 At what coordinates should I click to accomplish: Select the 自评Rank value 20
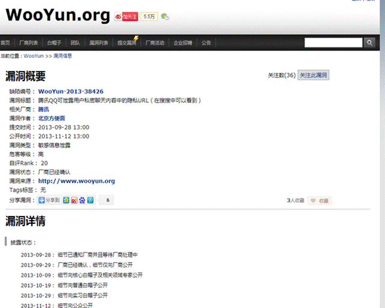44,163
